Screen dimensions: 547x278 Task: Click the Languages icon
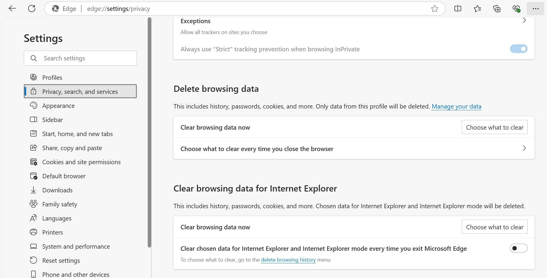point(33,218)
